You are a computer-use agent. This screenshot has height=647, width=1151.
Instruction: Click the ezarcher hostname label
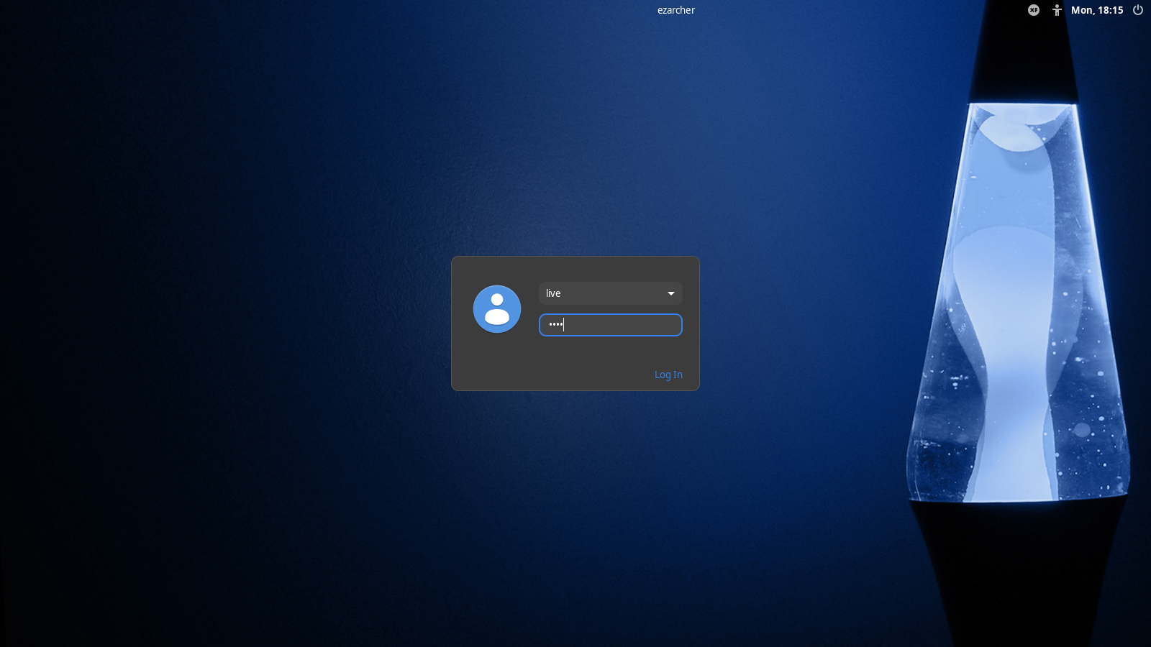tap(676, 10)
